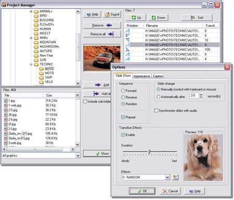Toggle the Repeat checkbox

coord(123,117)
